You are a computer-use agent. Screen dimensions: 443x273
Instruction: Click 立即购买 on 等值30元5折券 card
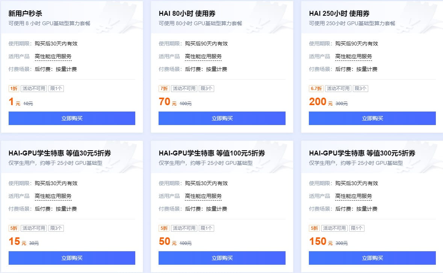71,258
